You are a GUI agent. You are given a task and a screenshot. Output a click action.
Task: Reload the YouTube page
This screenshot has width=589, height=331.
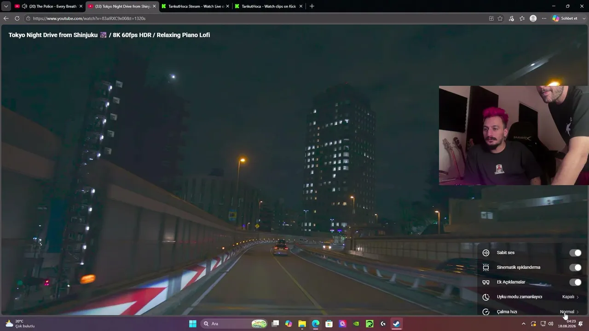[x=17, y=18]
